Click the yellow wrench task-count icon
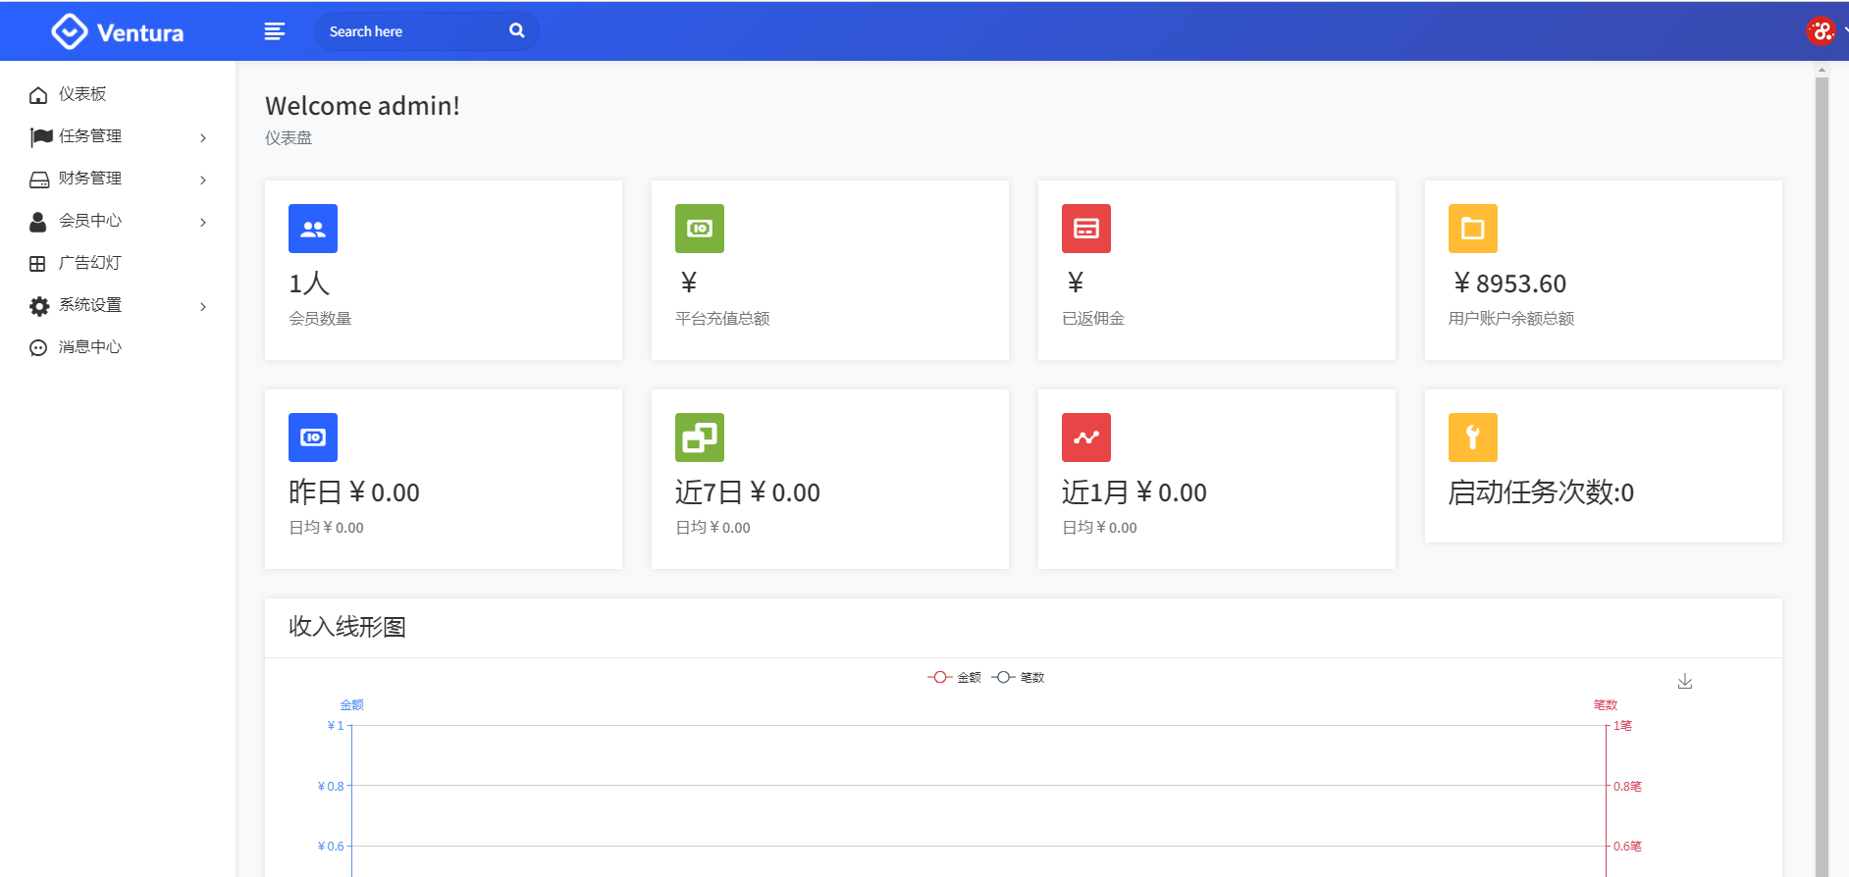 1473,438
